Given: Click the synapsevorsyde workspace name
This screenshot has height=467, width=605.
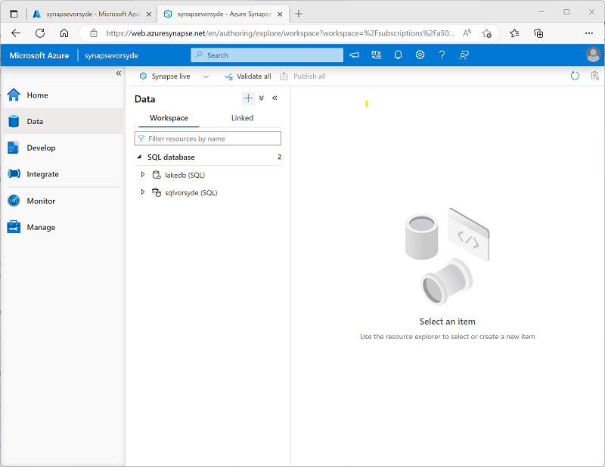Looking at the screenshot, I should click(111, 55).
